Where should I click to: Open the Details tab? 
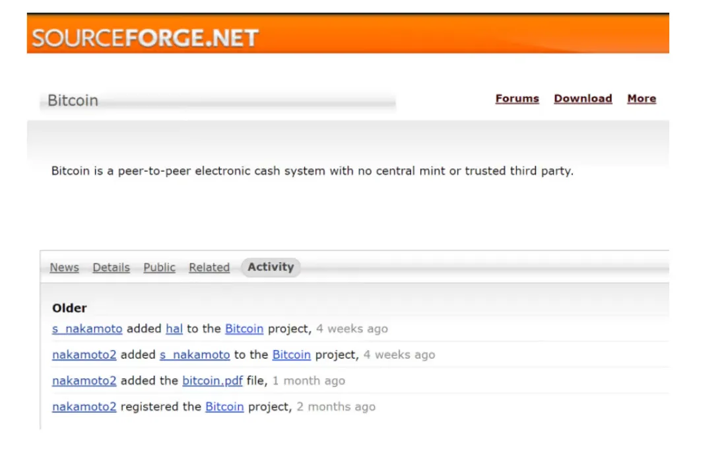click(111, 267)
